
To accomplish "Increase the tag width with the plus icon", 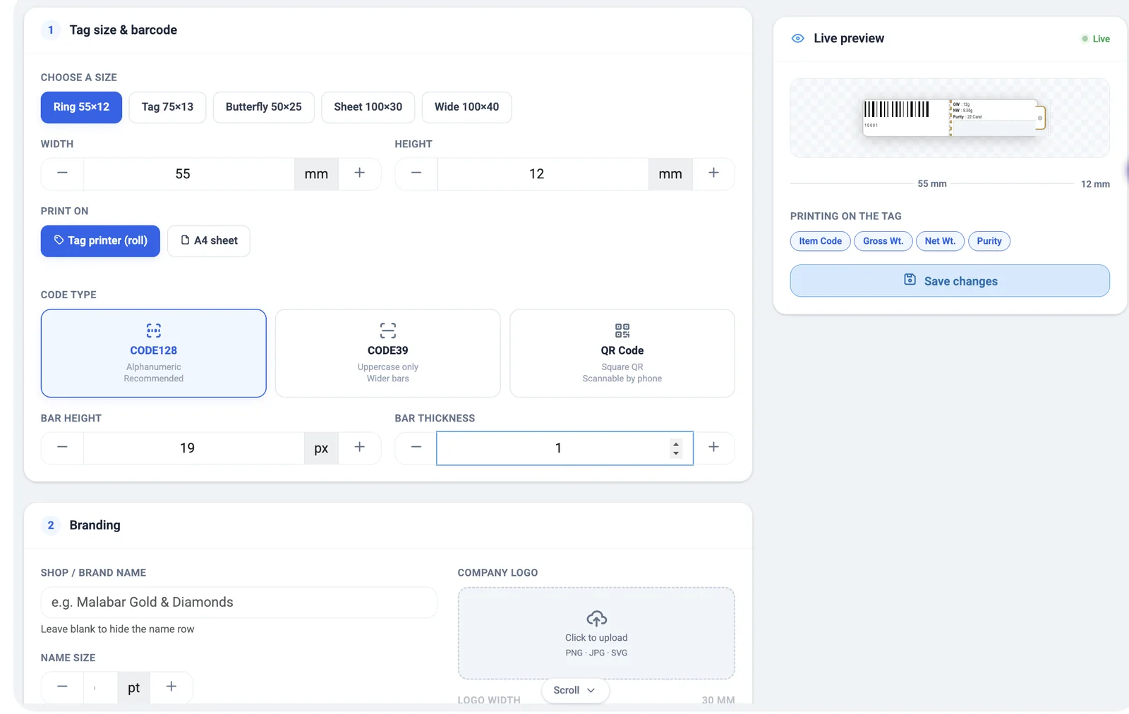I will point(360,173).
